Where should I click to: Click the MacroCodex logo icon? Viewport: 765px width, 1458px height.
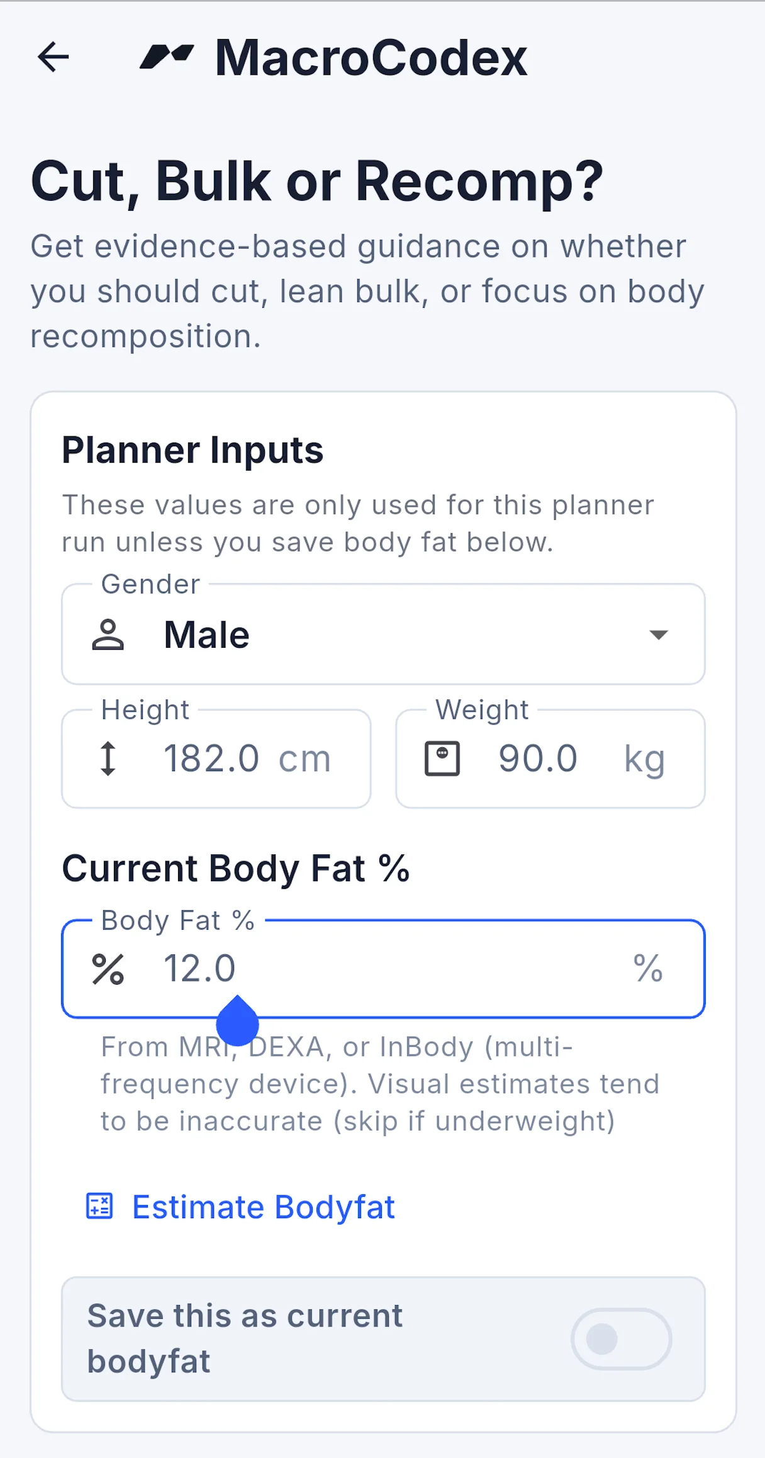(x=167, y=57)
